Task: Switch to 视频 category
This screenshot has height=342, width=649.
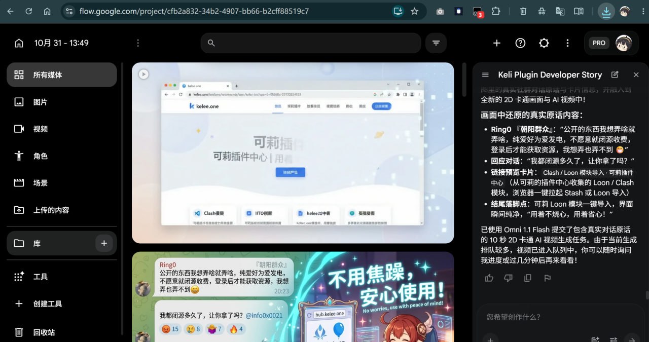Action: [62, 129]
